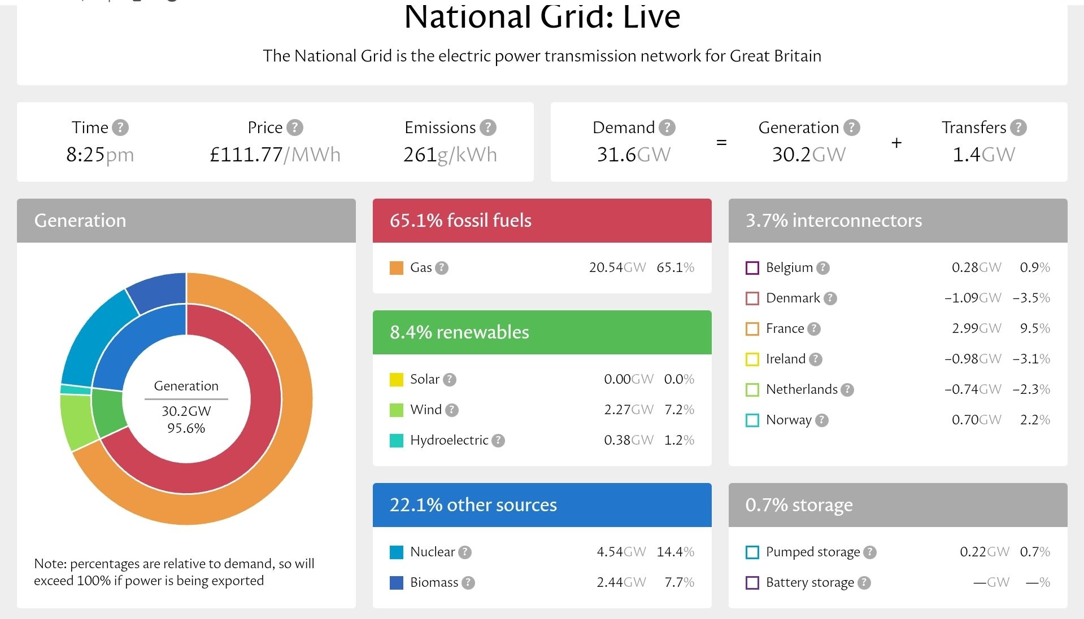The height and width of the screenshot is (619, 1084).
Task: Click the Norway interconnector label
Action: pyautogui.click(x=788, y=420)
